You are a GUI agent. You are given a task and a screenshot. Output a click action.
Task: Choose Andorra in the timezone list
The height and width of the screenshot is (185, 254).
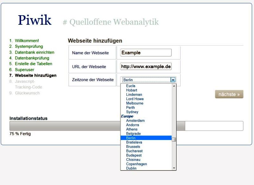click(x=146, y=125)
